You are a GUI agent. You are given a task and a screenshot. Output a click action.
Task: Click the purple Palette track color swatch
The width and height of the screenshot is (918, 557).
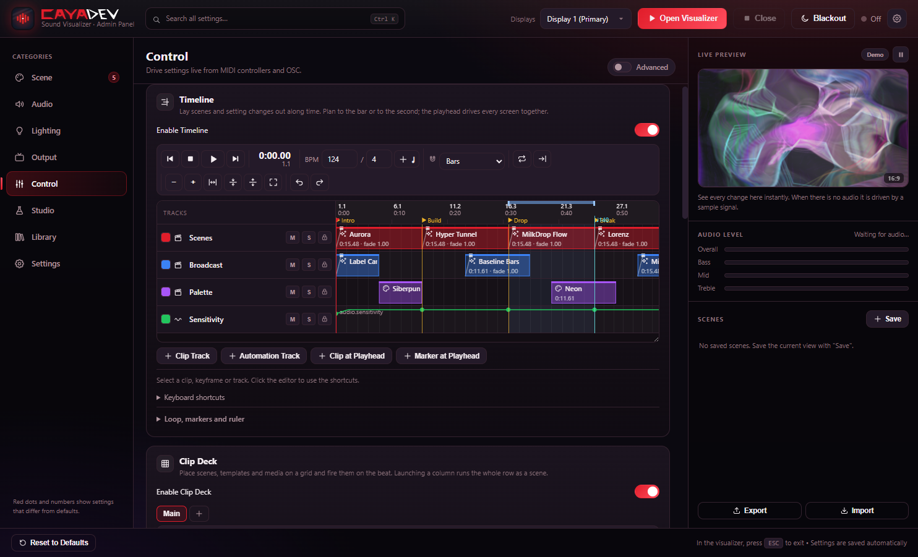[166, 292]
